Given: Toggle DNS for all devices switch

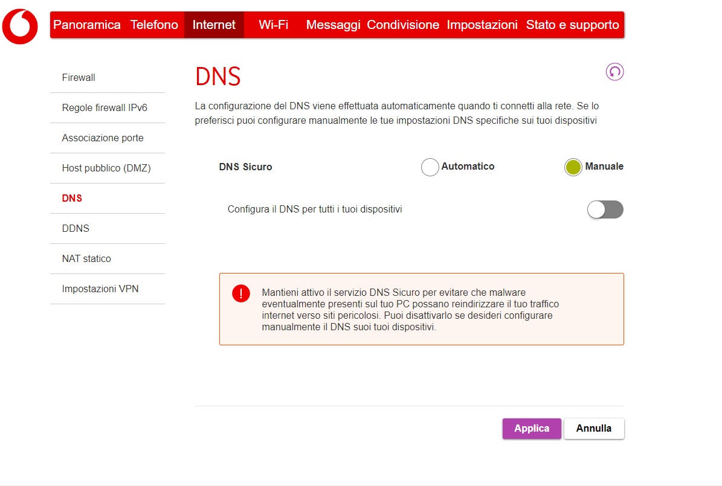Looking at the screenshot, I should click(x=605, y=209).
